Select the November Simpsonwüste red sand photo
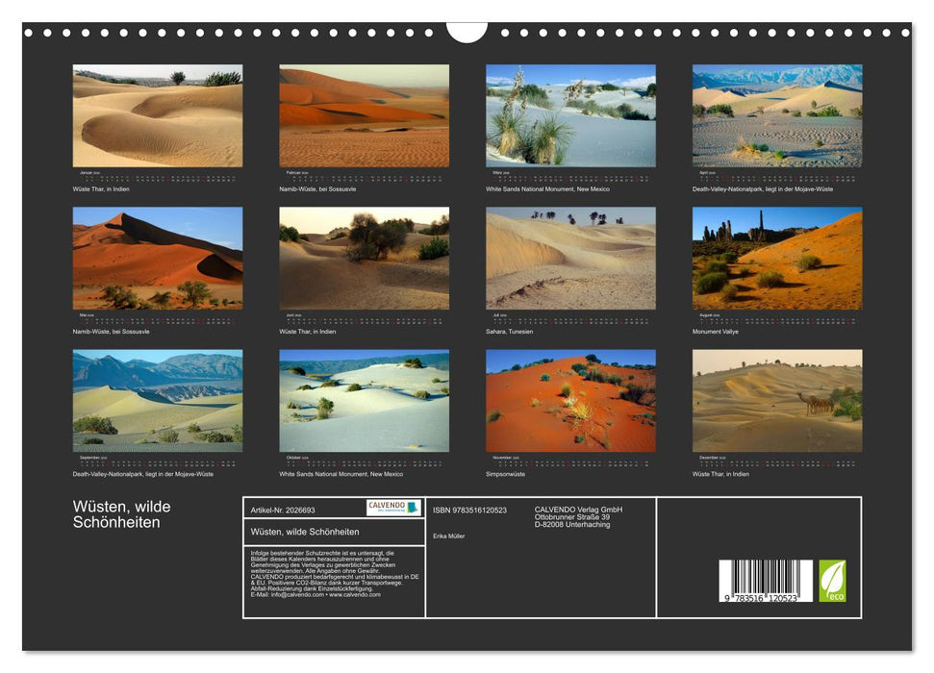 [570, 400]
